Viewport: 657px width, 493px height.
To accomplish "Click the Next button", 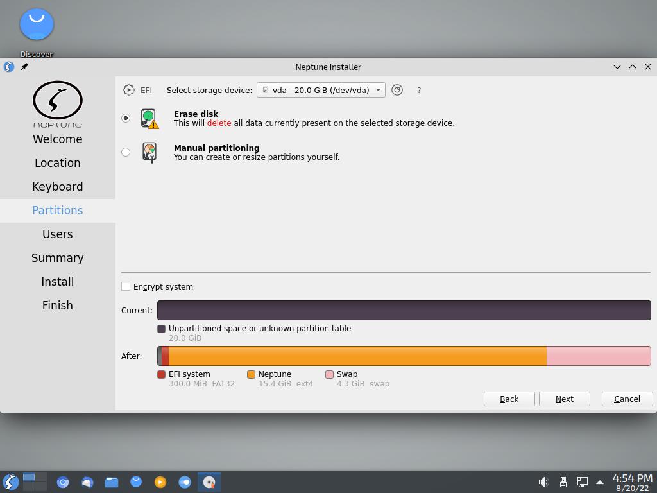I will point(565,399).
